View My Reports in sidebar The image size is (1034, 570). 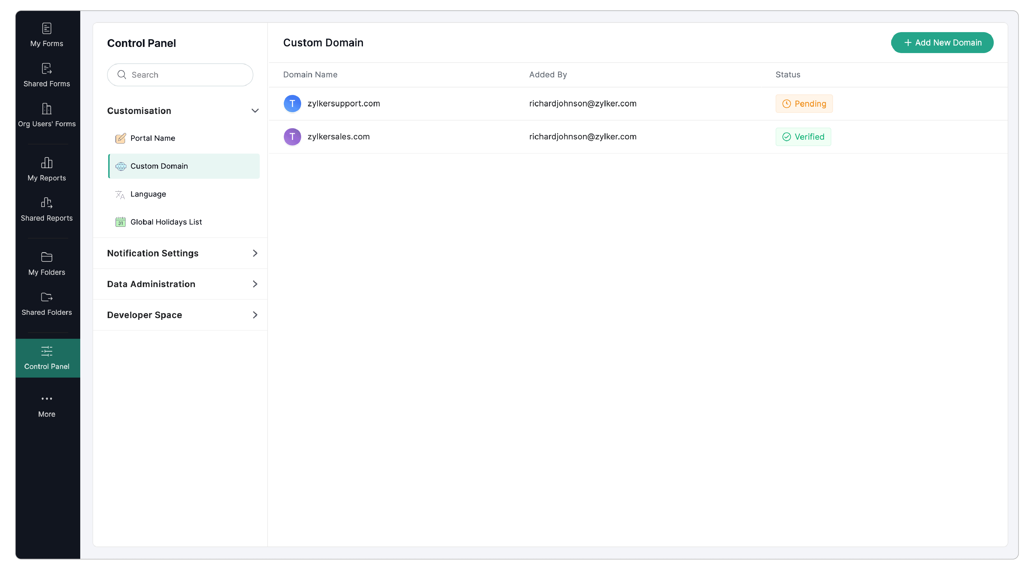point(47,169)
